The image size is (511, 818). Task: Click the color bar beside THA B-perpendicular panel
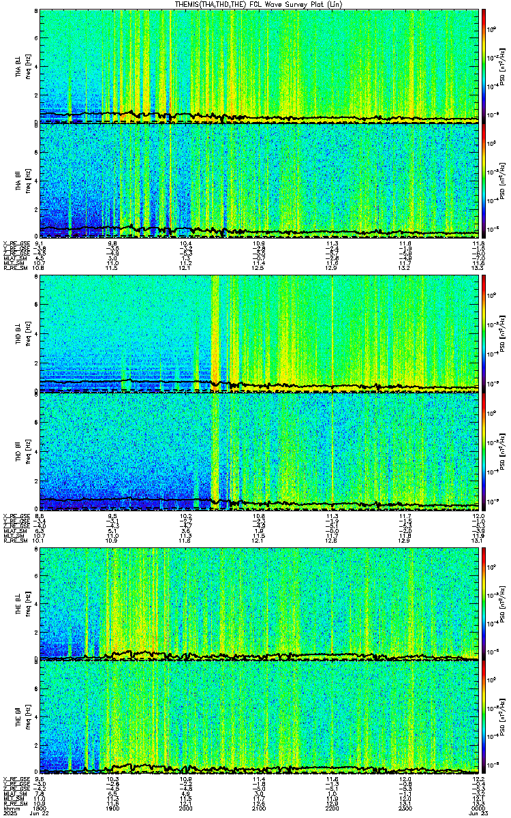(484, 65)
